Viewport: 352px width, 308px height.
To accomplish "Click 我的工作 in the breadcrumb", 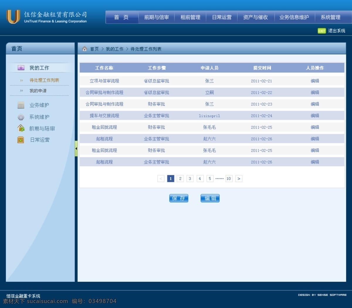I will click(115, 49).
